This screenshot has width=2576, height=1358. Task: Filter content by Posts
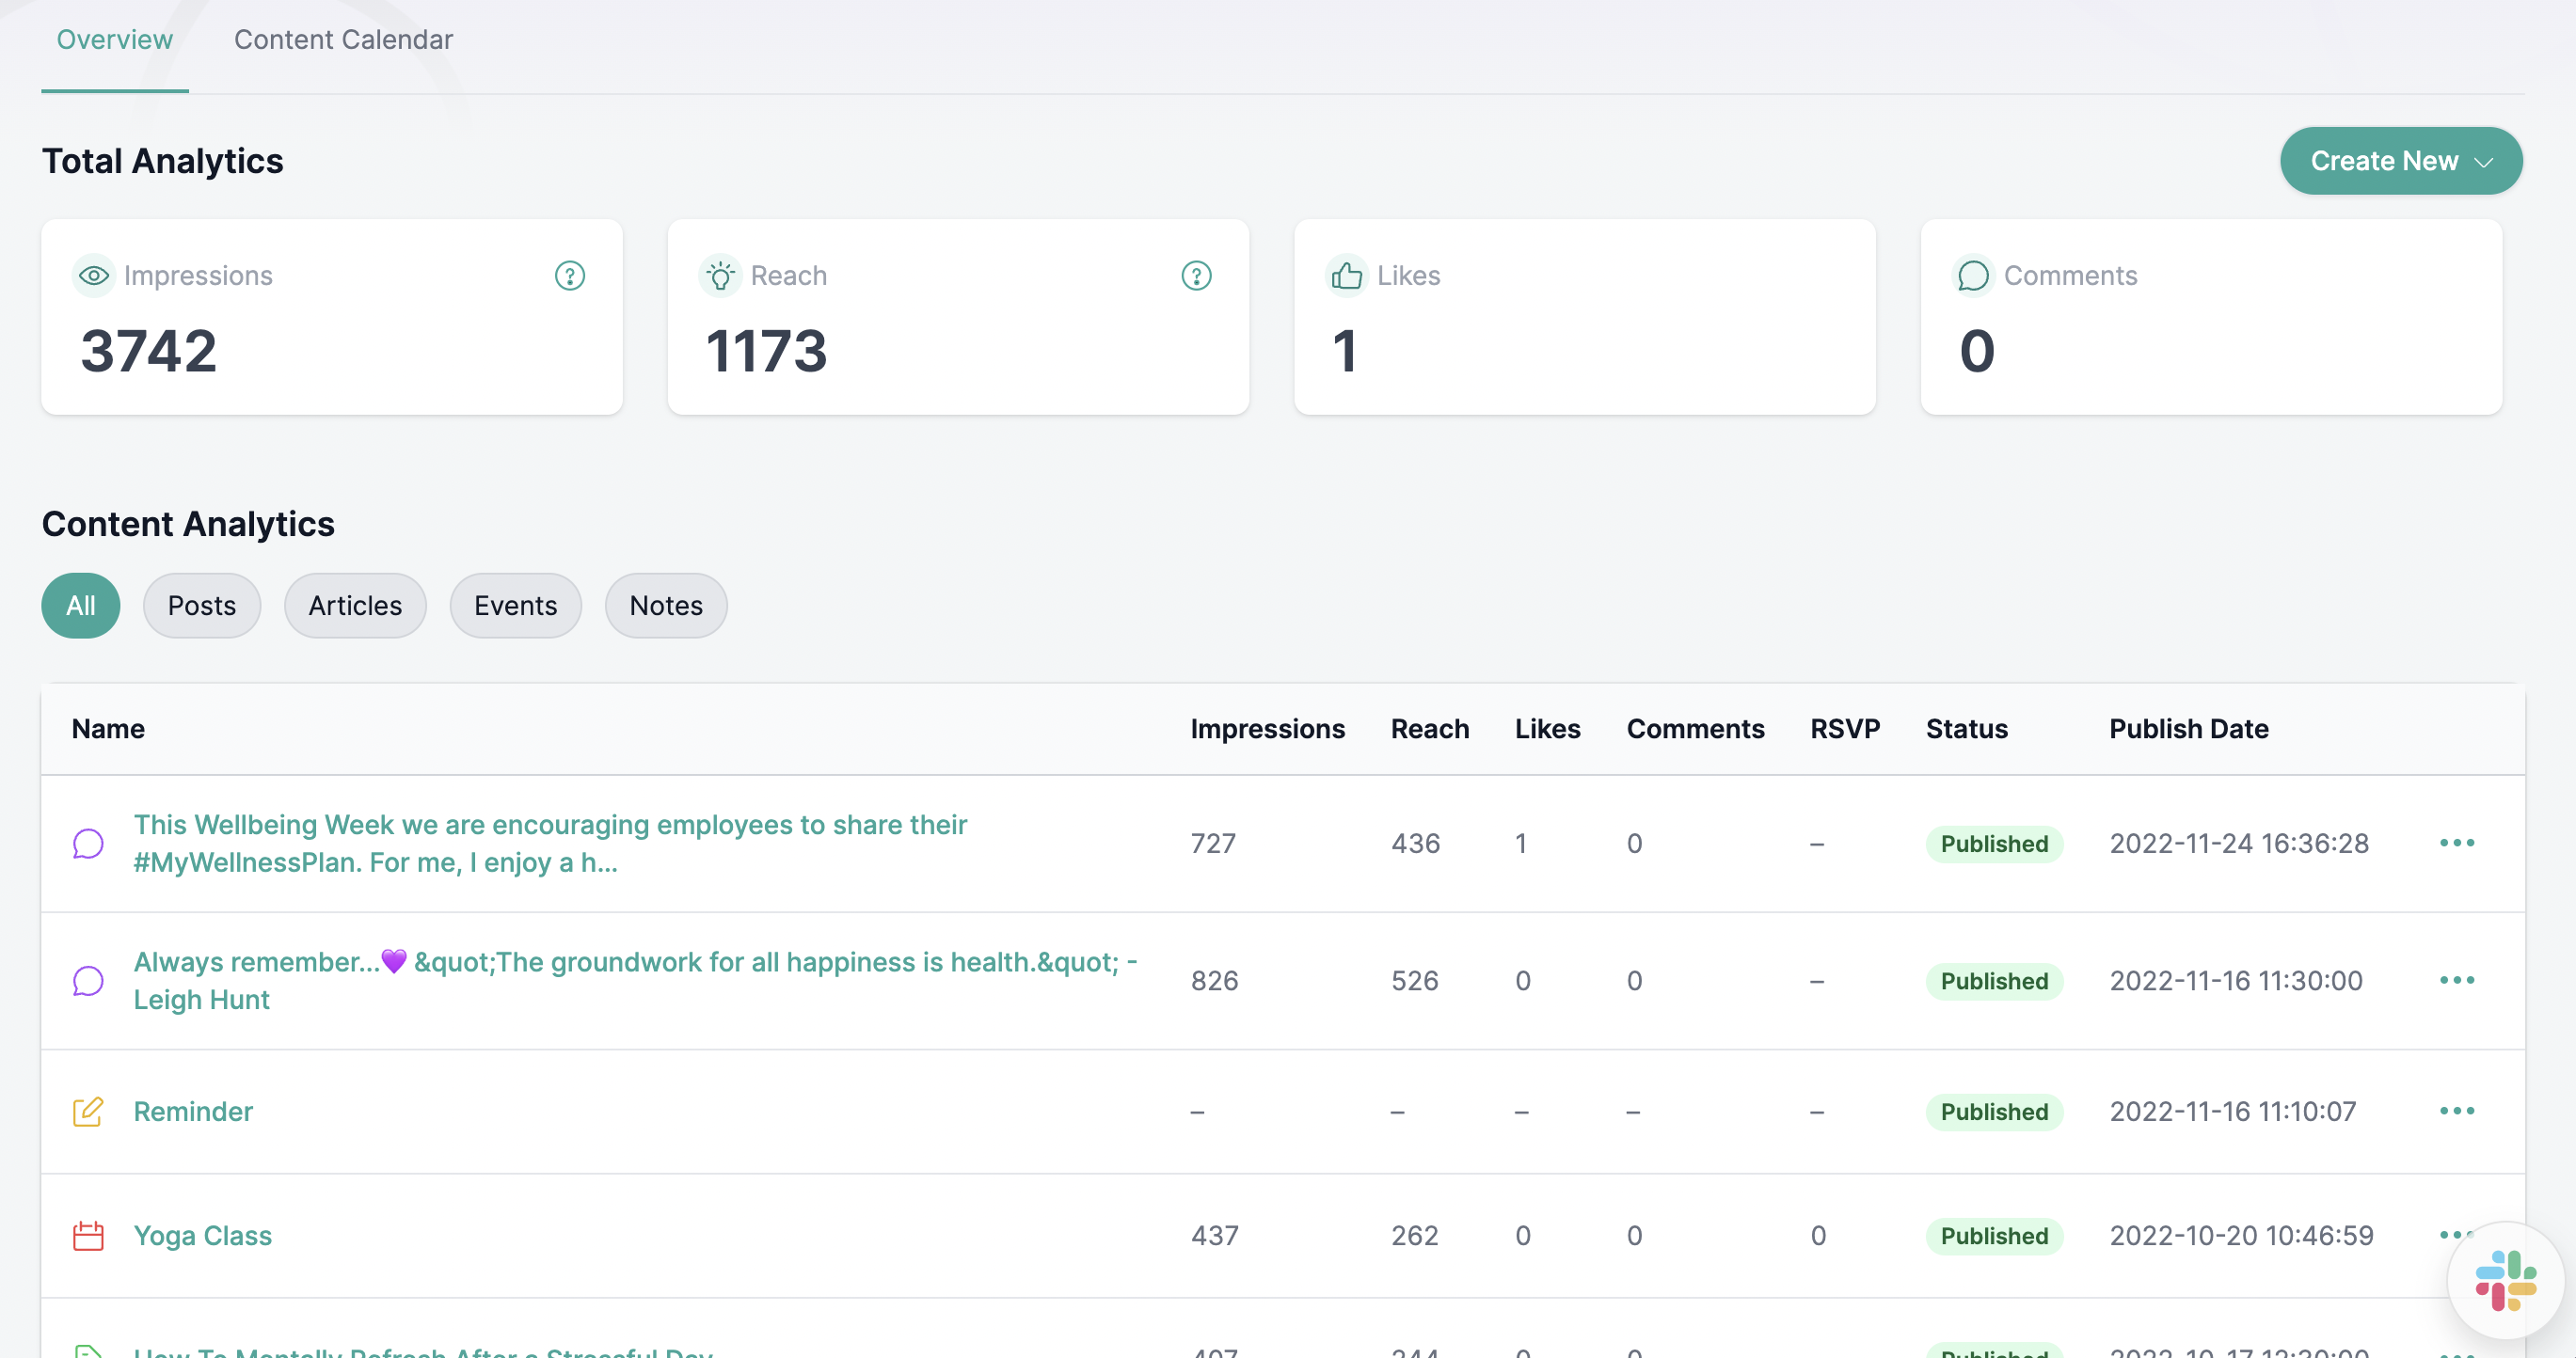[202, 606]
